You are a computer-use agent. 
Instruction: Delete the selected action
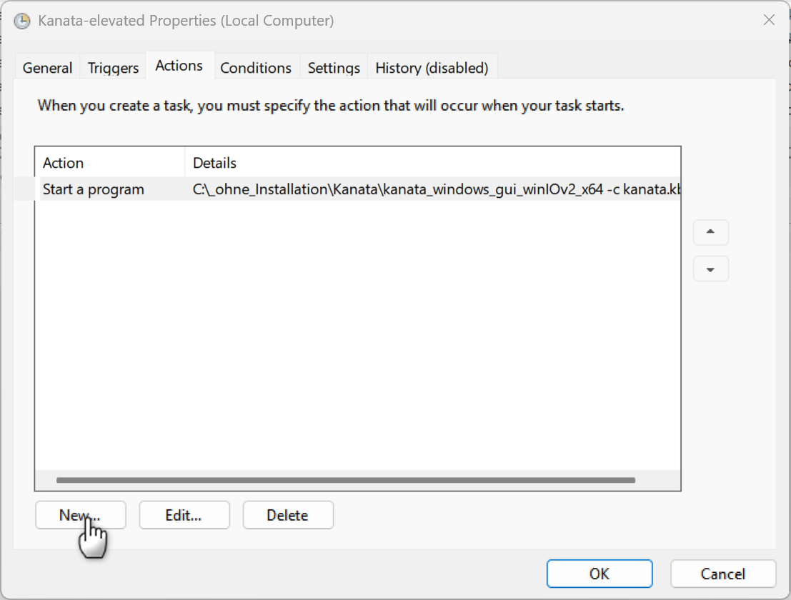(287, 515)
